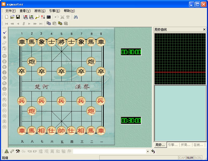Rewind several moves with double-left arrows
Image resolution: width=208 pixels, height=161 pixels.
pos(12,24)
